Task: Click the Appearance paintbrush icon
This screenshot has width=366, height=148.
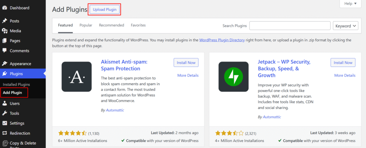Action: click(4, 64)
